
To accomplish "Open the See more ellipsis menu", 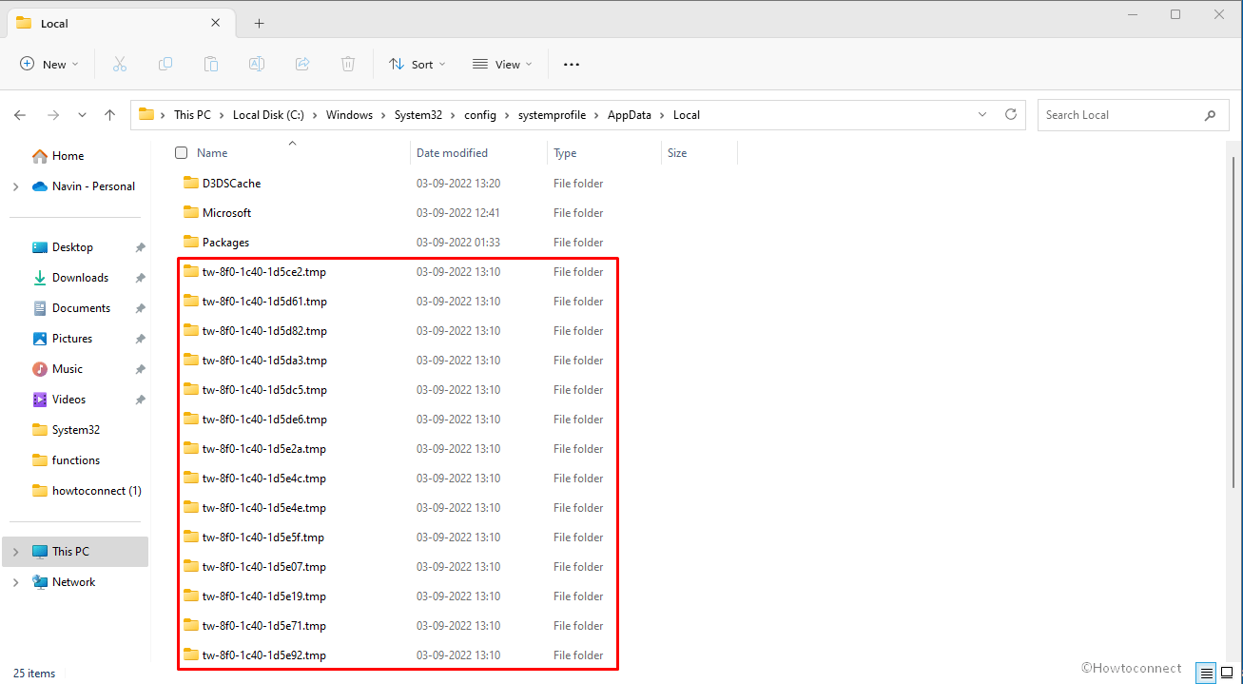I will tap(571, 64).
